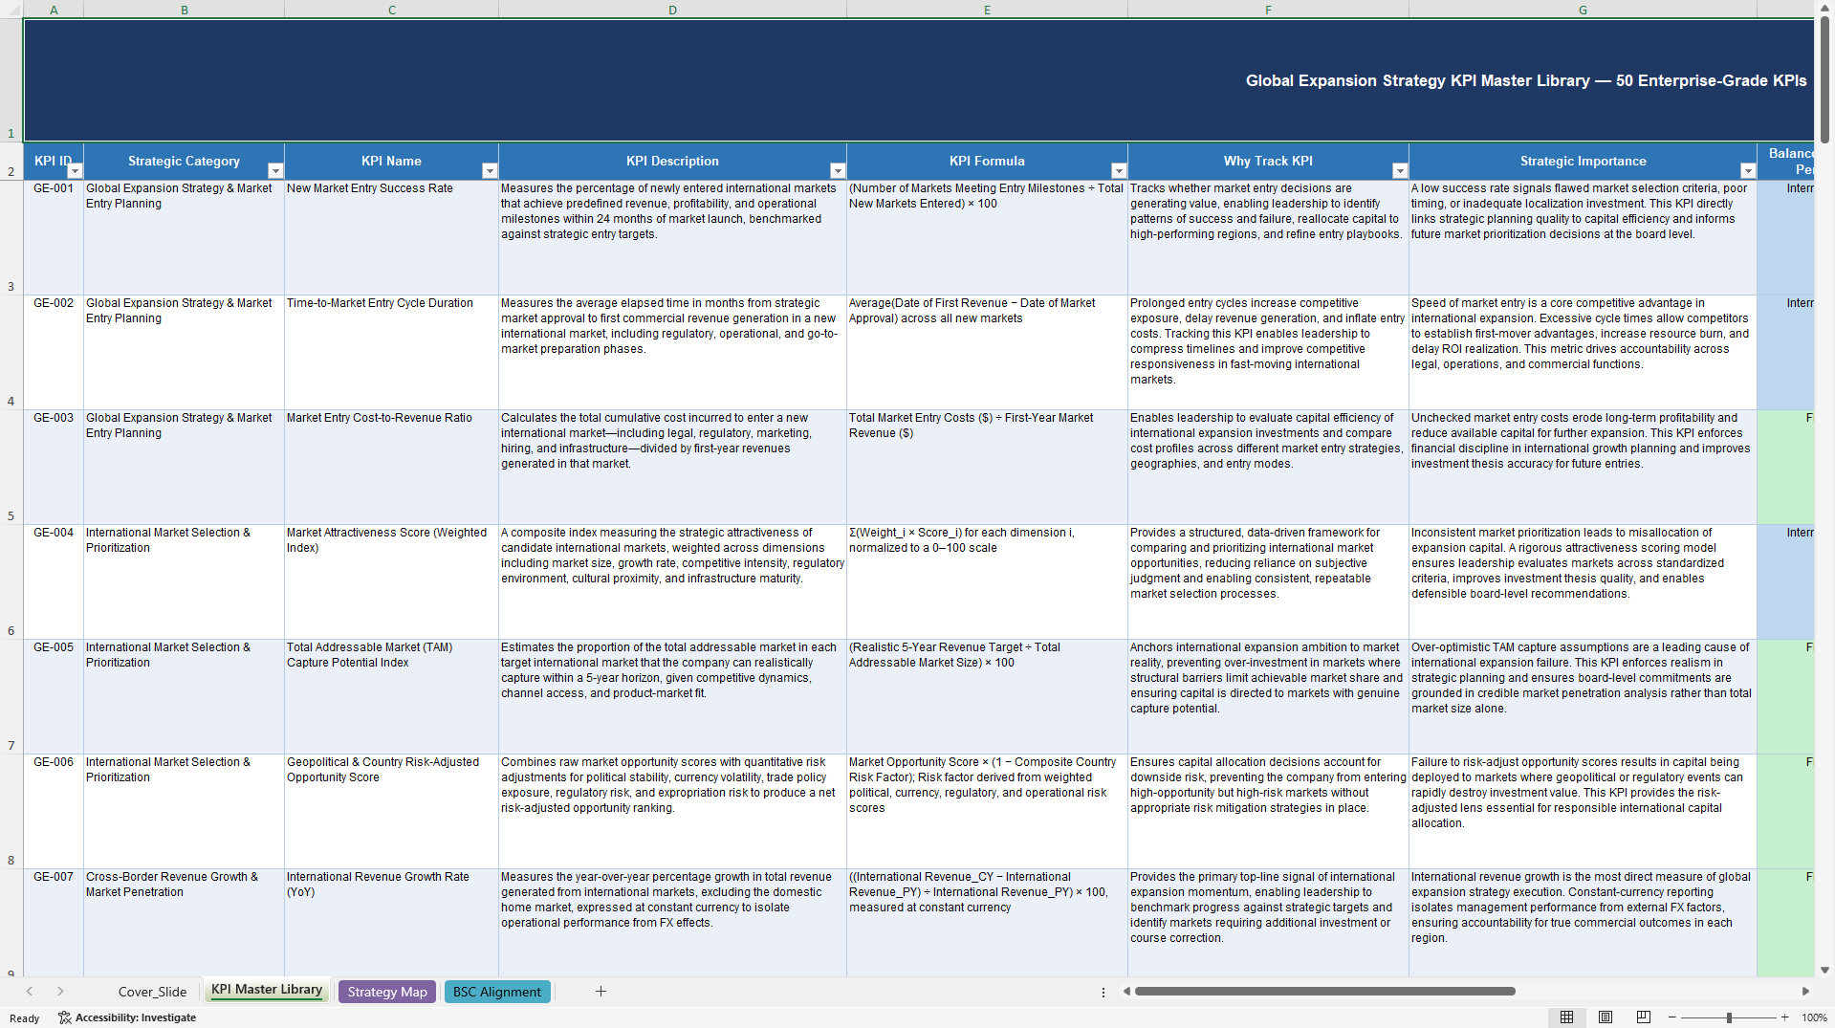1835x1028 pixels.
Task: Select Market Attractiveness Score cell
Action: 391,581
